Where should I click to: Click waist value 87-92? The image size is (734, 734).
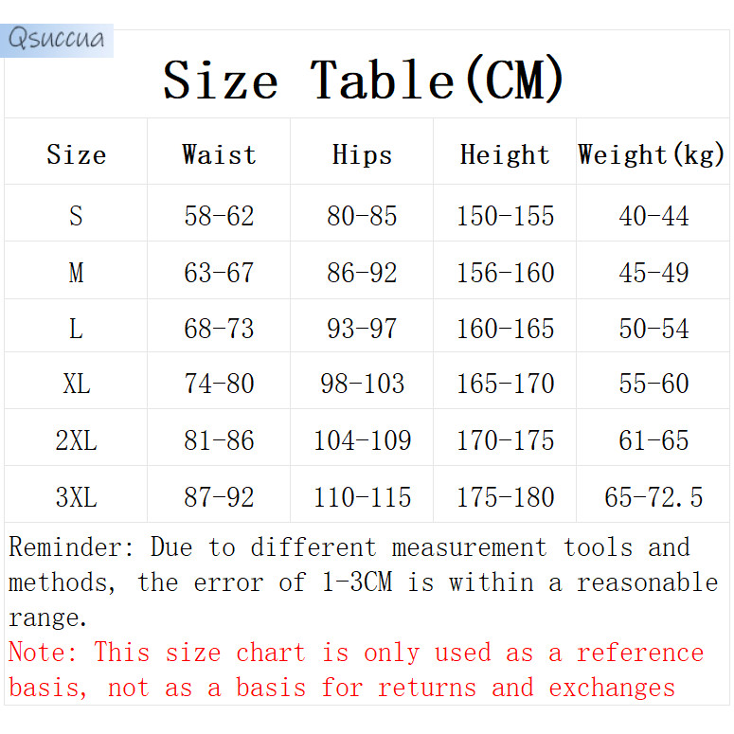[219, 497]
